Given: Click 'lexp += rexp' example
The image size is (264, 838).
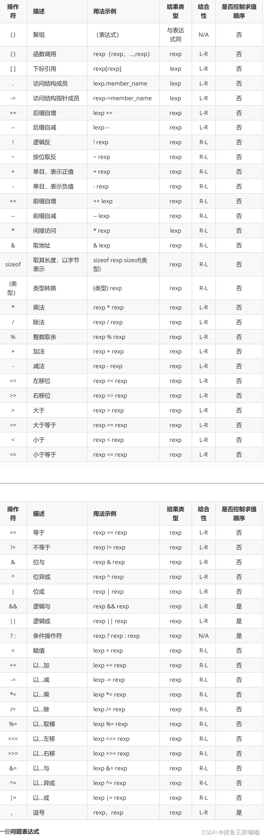Looking at the screenshot, I should tap(109, 665).
